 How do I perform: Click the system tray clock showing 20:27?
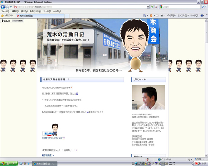click(203, 164)
